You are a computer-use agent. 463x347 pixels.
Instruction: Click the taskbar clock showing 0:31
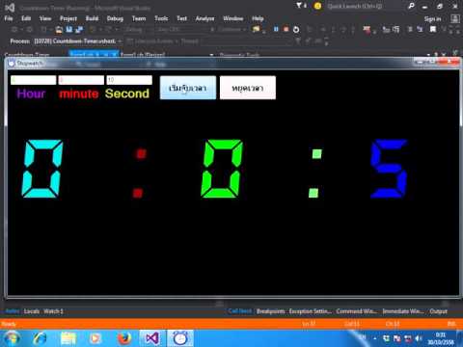441,338
